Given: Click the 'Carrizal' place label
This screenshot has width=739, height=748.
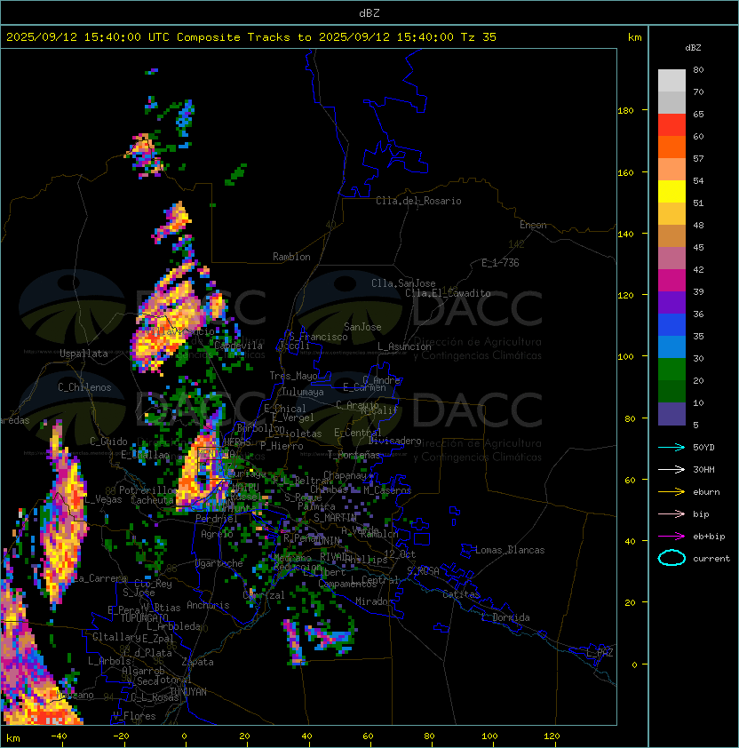Looking at the screenshot, I should [264, 595].
